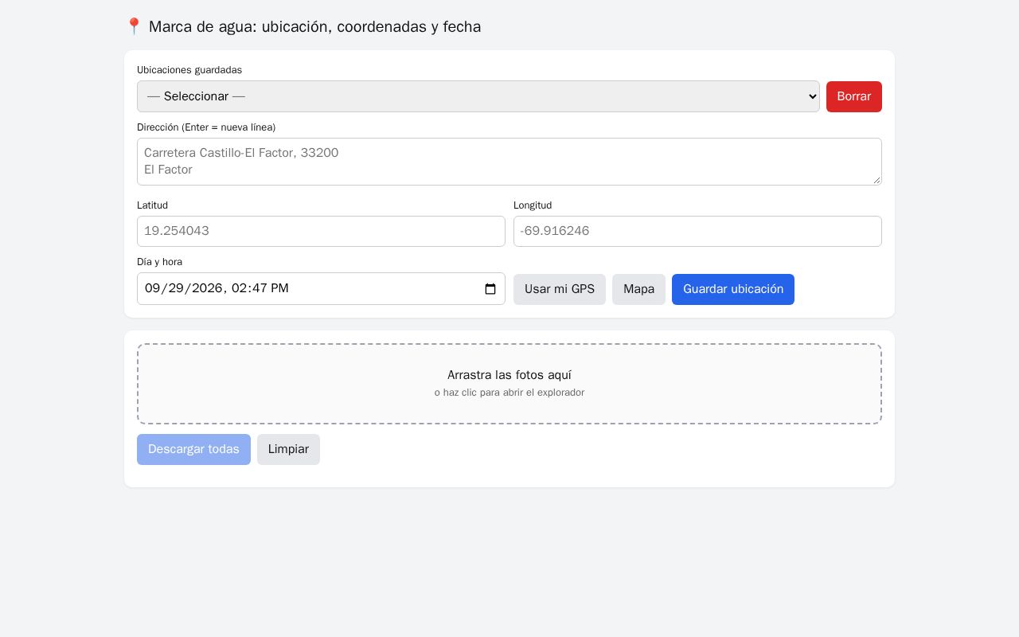The height and width of the screenshot is (637, 1019).
Task: Click the Usar mi GPS button
Action: pos(560,289)
